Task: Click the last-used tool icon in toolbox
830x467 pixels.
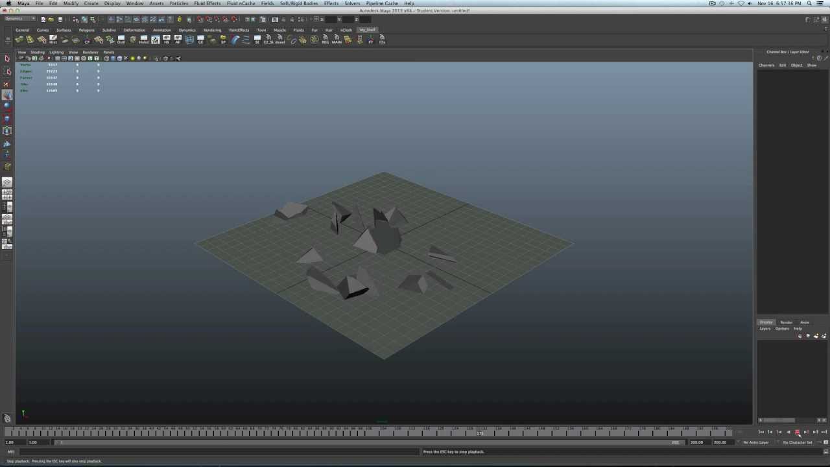Action: [7, 167]
